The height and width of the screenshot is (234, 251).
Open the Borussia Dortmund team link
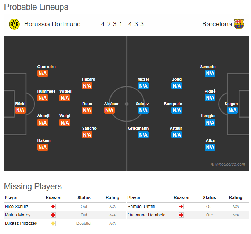coord(52,24)
